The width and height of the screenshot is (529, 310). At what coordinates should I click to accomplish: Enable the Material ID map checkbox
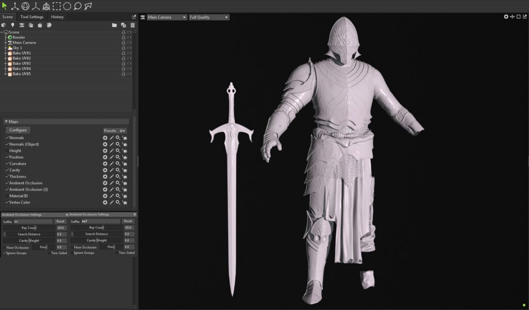pos(7,196)
